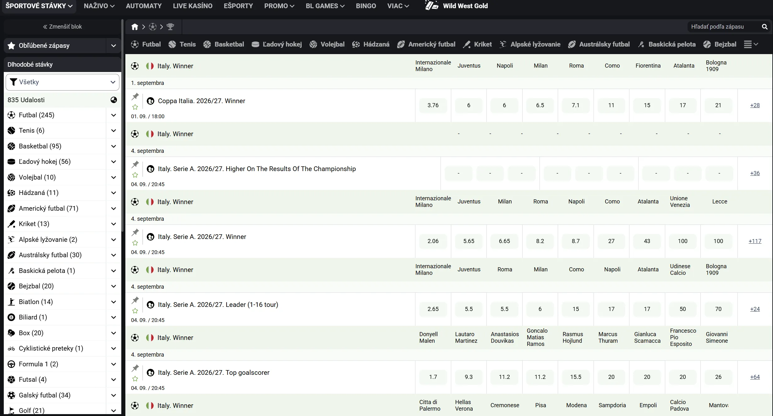The height and width of the screenshot is (416, 773).
Task: Click the trophy breadcrumb icon
Action: click(170, 27)
